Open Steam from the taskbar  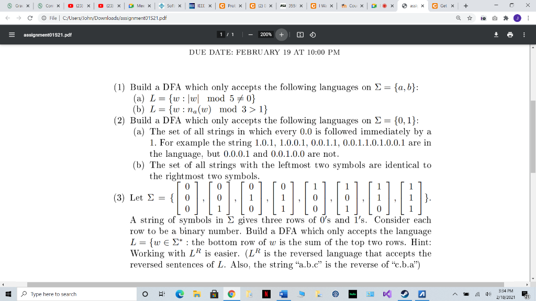404,294
